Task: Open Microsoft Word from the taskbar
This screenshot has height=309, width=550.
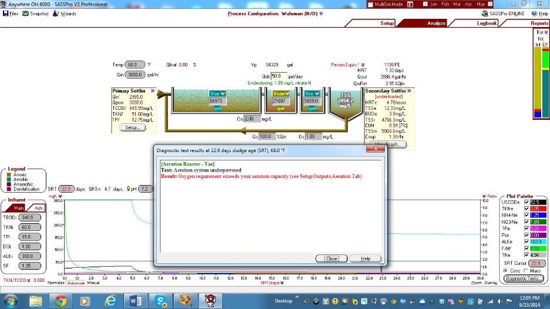Action: 135,301
